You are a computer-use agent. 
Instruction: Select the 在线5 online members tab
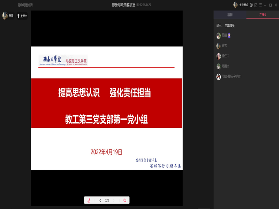click(x=262, y=15)
